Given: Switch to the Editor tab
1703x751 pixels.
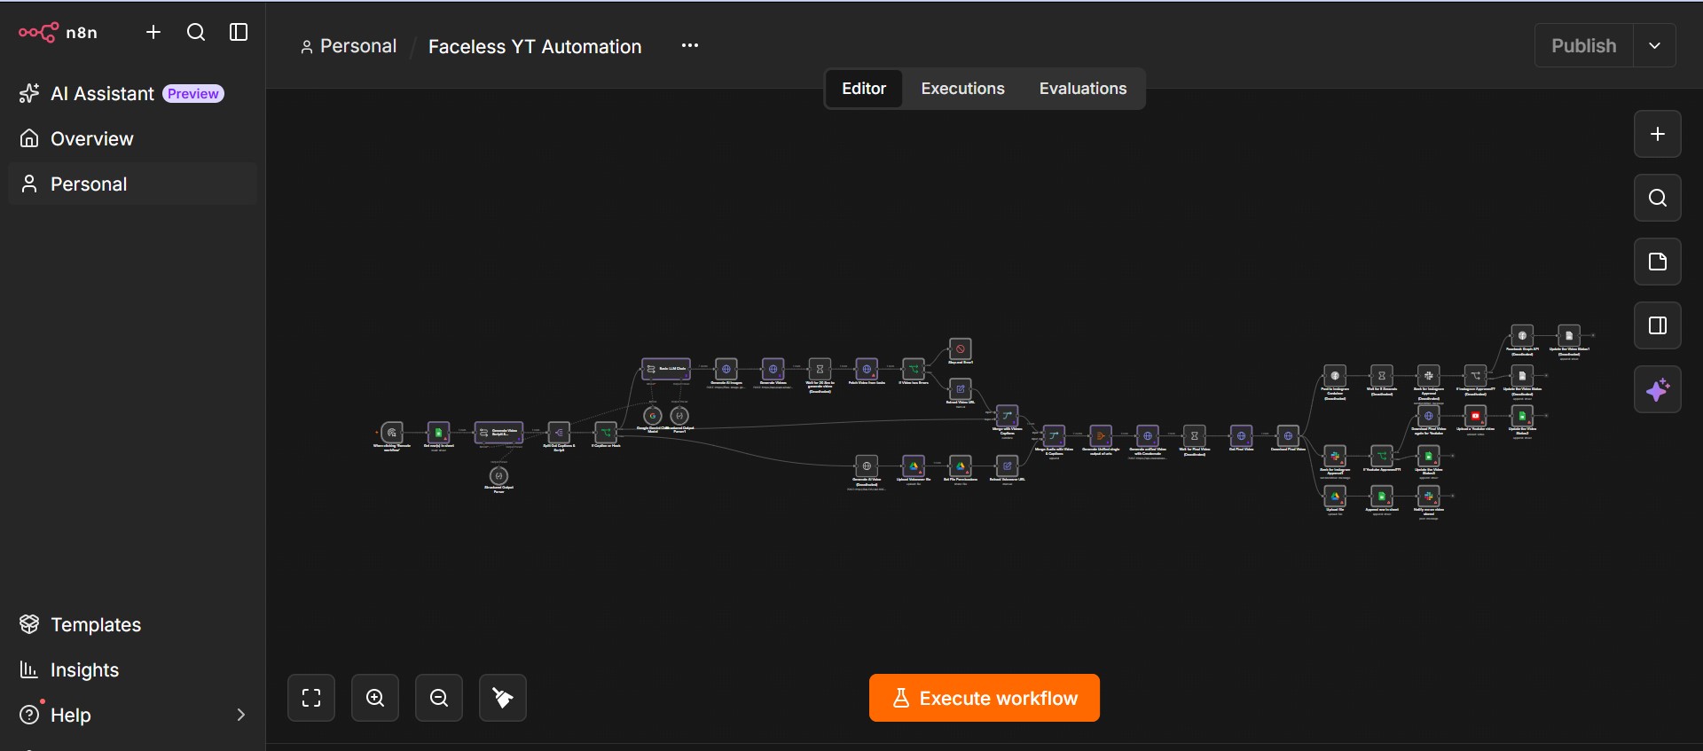Looking at the screenshot, I should (x=864, y=89).
